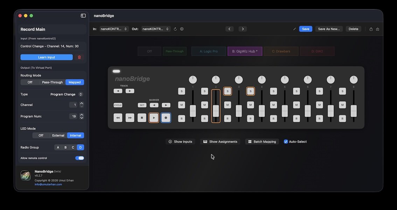Click the channel 5 fader handle
The width and height of the screenshot is (397, 210).
click(285, 111)
